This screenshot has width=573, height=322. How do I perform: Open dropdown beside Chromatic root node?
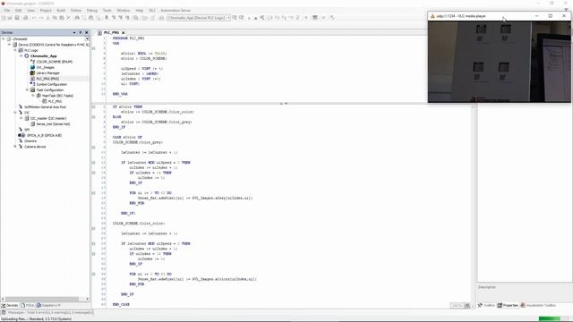tap(88, 38)
